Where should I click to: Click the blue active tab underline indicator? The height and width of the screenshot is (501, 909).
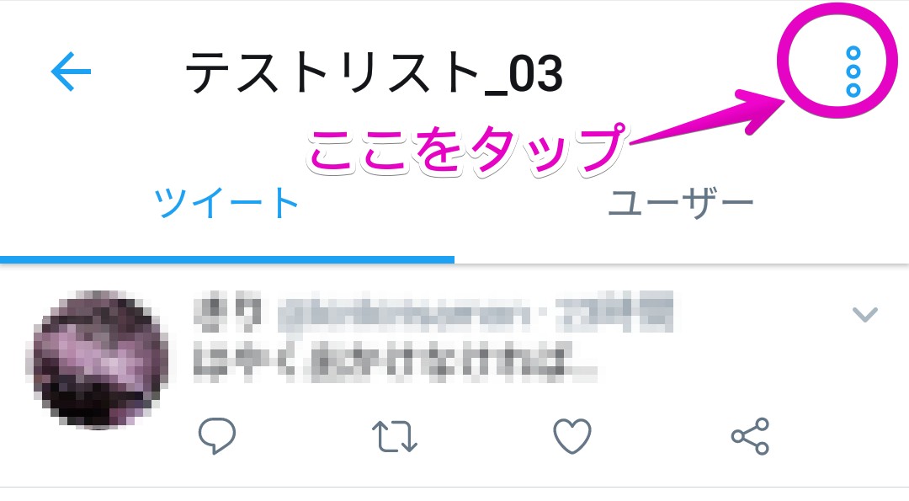(227, 260)
